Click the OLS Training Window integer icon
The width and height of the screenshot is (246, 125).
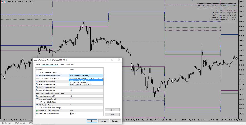(37, 105)
